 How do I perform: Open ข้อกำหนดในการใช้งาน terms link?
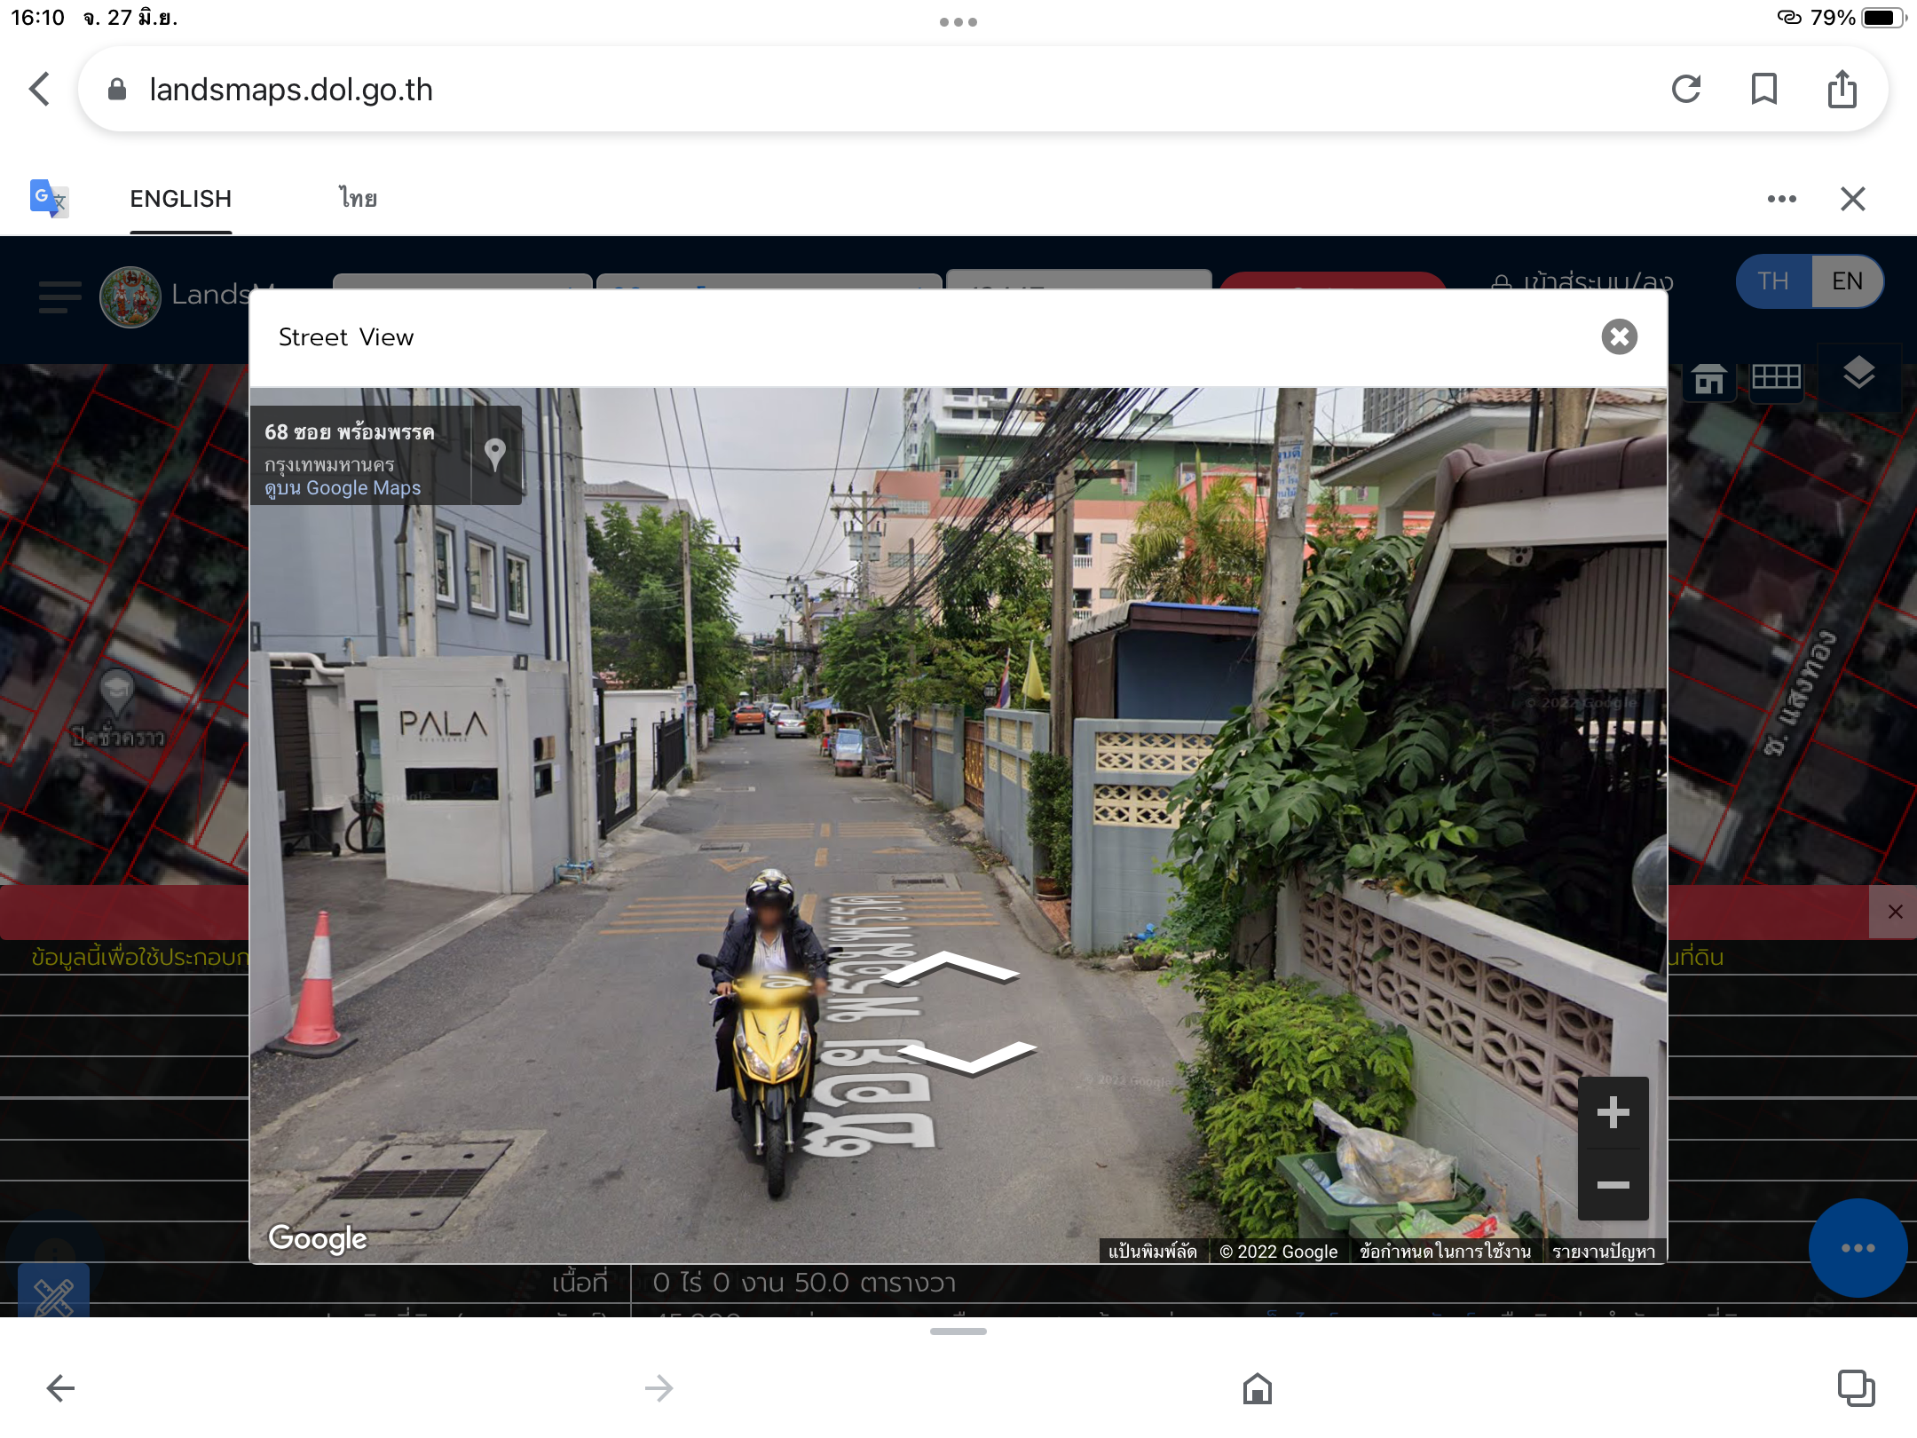1445,1252
